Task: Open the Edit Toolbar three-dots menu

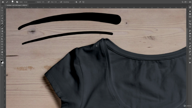Action: coord(2,57)
